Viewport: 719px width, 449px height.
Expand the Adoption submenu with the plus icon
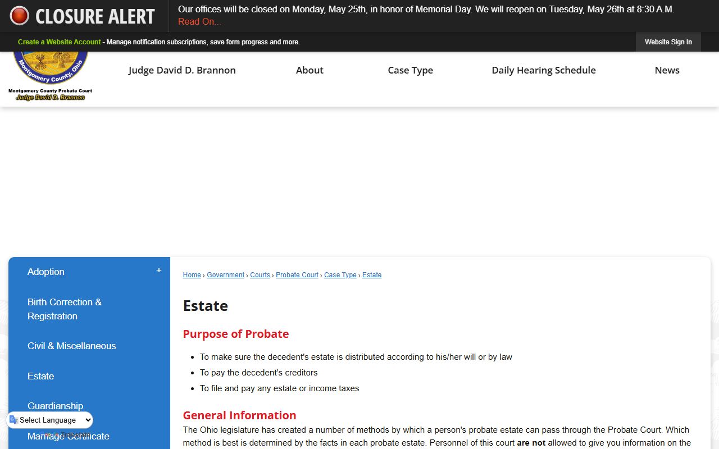159,271
